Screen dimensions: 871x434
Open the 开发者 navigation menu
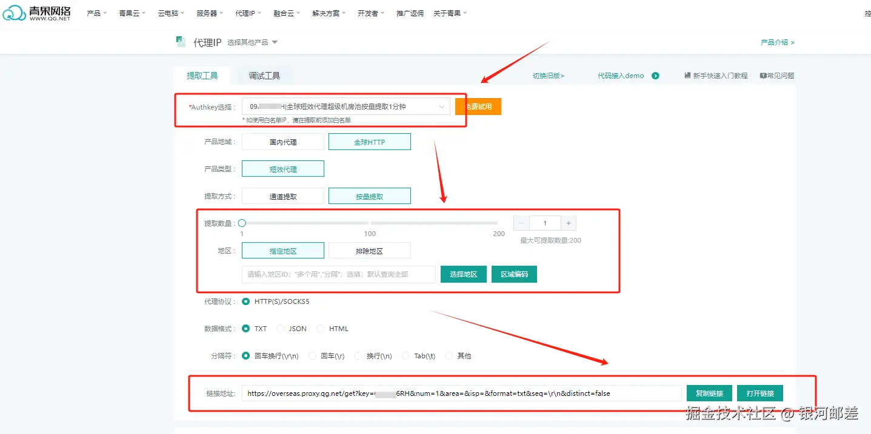coord(372,13)
